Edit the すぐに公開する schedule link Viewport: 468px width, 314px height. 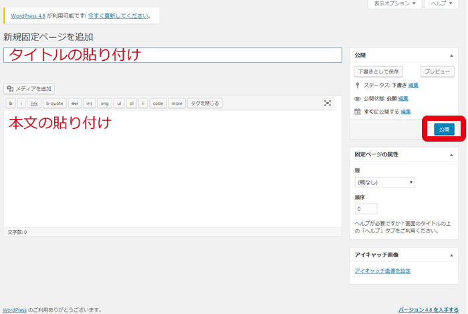[406, 112]
